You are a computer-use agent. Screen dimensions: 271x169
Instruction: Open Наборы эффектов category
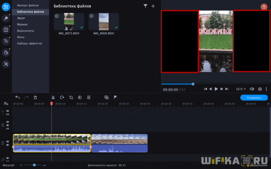pos(29,43)
